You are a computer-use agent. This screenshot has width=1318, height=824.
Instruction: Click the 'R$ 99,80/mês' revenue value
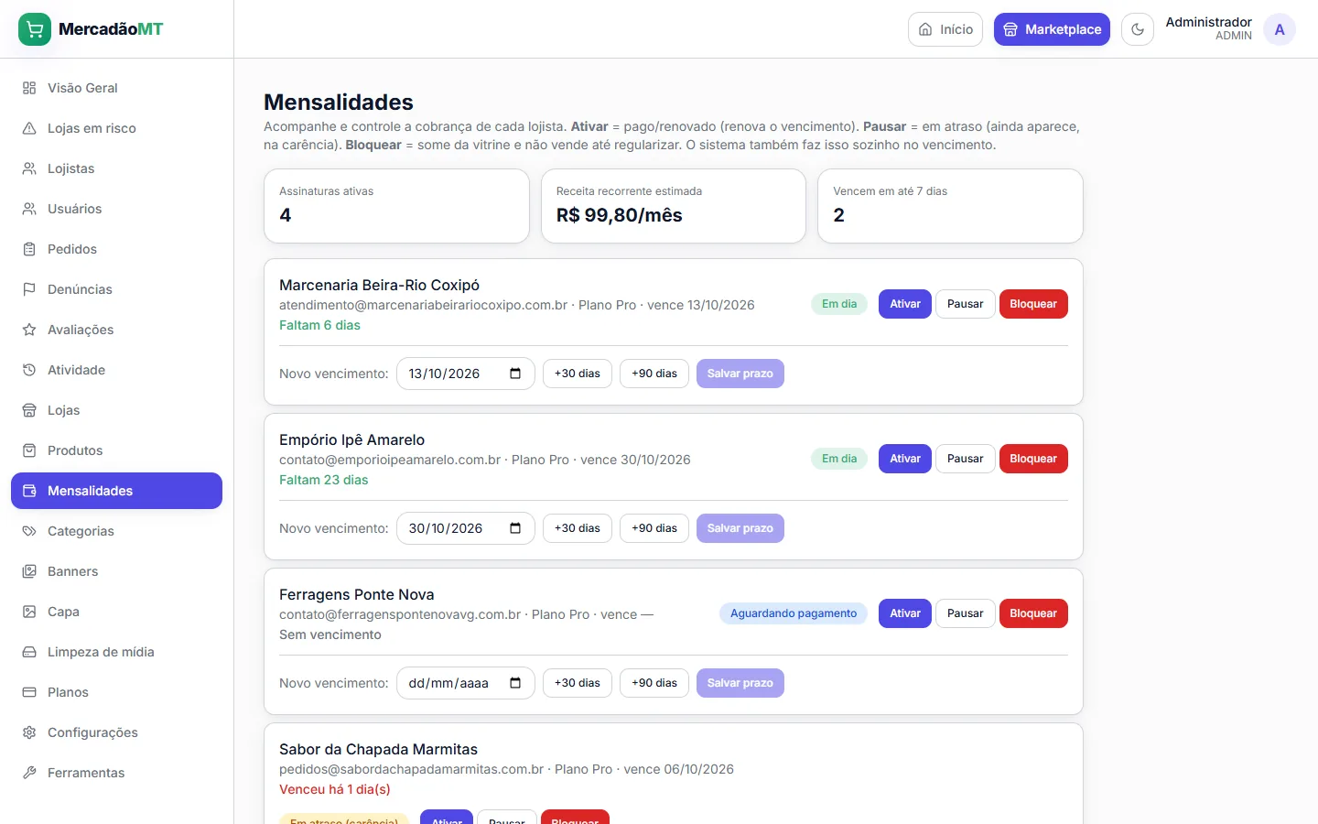[620, 215]
